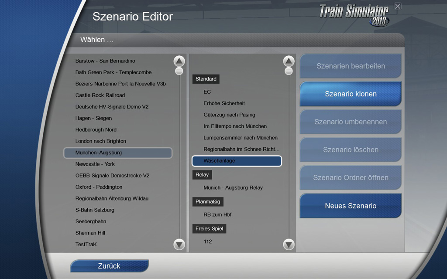Close the Szenario Editor window with X

point(397,6)
